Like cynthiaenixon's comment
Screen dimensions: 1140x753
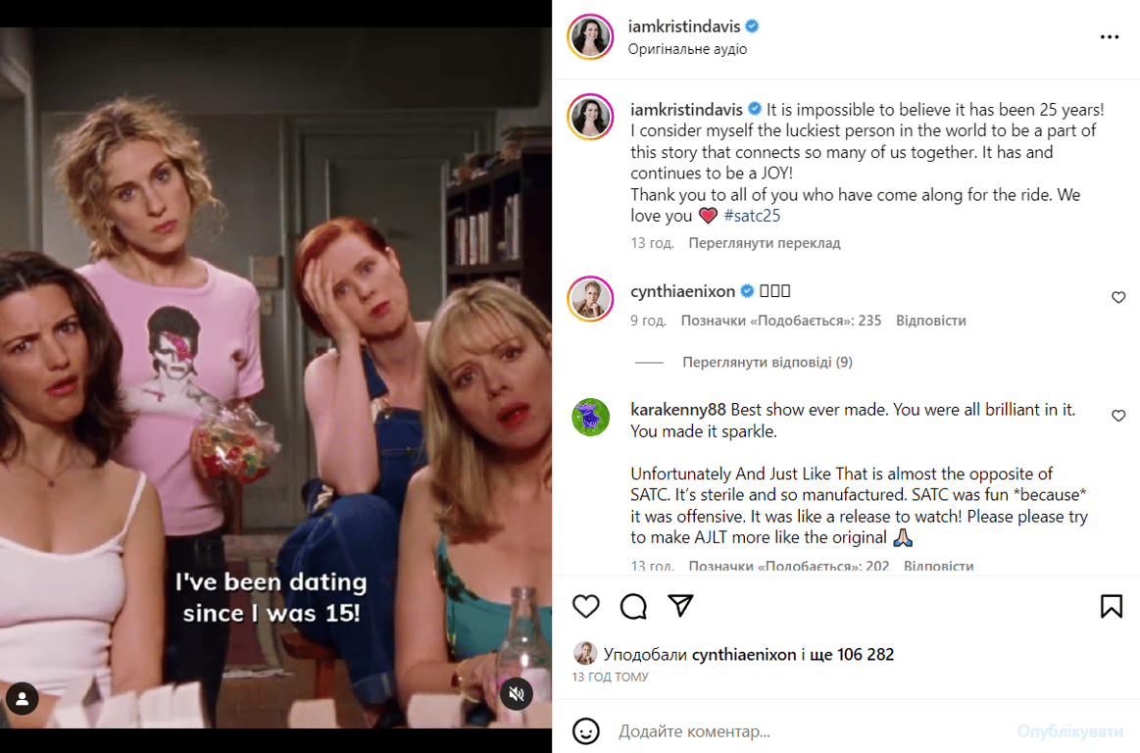pyautogui.click(x=1118, y=297)
